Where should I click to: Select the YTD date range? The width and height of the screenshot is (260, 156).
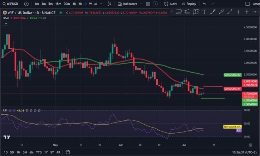tap(39, 152)
